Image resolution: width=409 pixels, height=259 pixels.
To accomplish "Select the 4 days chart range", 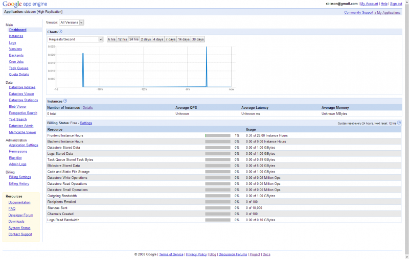I will pos(158,39).
